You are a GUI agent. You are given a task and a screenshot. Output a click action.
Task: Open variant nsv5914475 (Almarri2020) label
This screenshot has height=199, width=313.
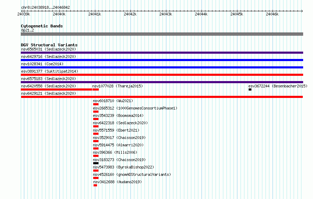coord(118,145)
